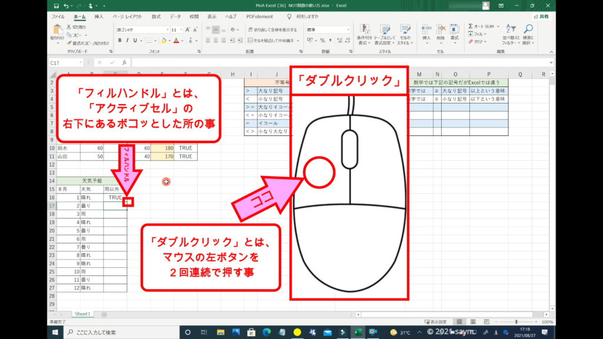This screenshot has width=603, height=339.
Task: Click the Cut (切り取り) scissors icon
Action: point(69,27)
